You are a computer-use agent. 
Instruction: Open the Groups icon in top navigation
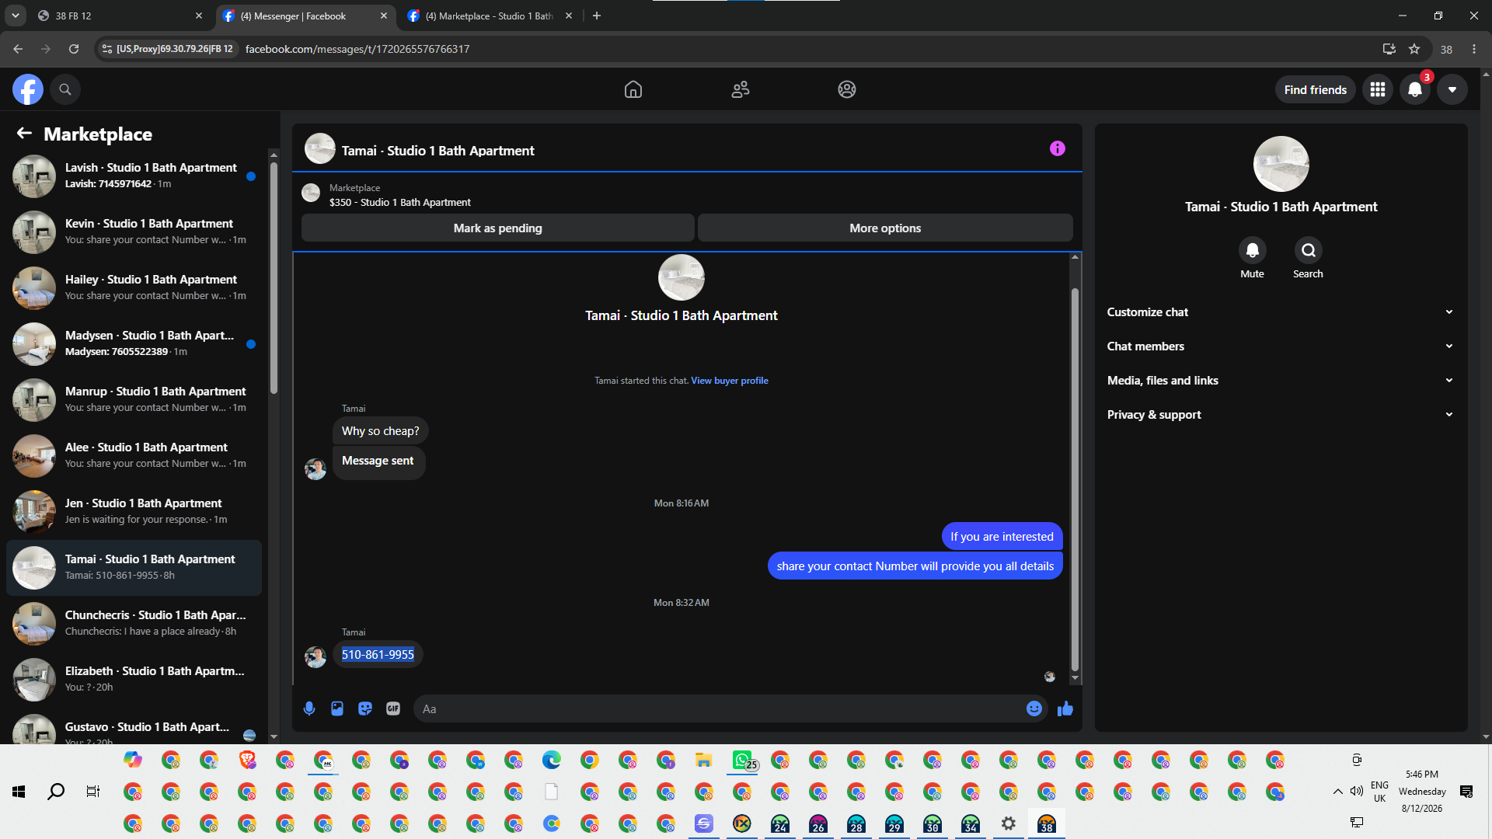click(x=847, y=89)
